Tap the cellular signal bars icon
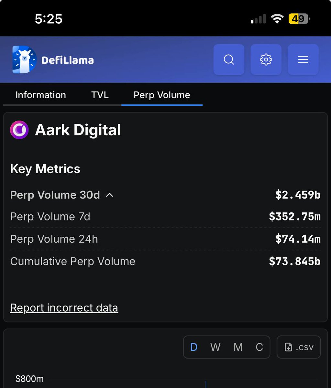This screenshot has width=331, height=388. [x=258, y=19]
